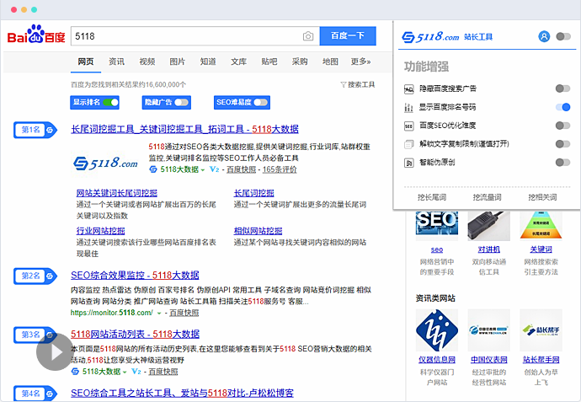Click 挖相关词 in extension panel

click(x=542, y=197)
